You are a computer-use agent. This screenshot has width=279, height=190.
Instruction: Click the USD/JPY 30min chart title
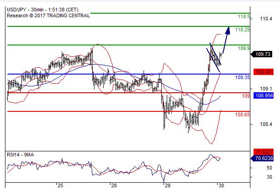coord(42,10)
